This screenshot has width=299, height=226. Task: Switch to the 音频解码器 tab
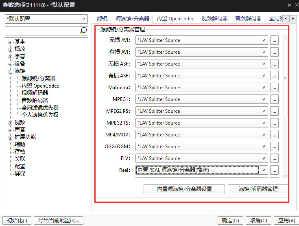[248, 18]
